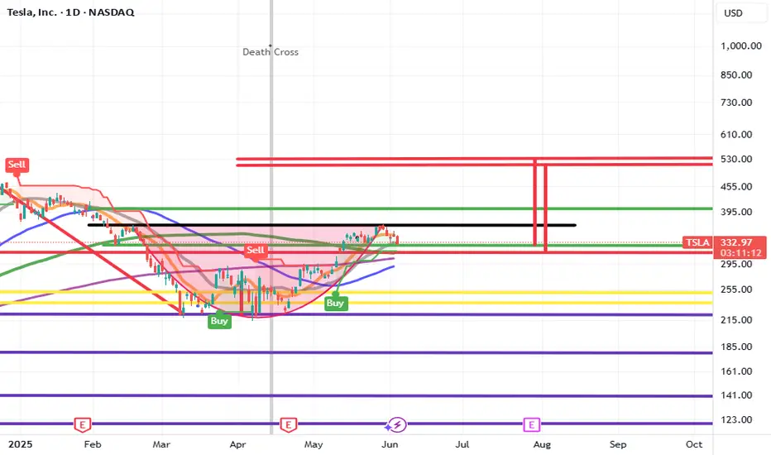The width and height of the screenshot is (771, 455).
Task: Click the 1,000.00 price axis label
Action: pos(741,45)
